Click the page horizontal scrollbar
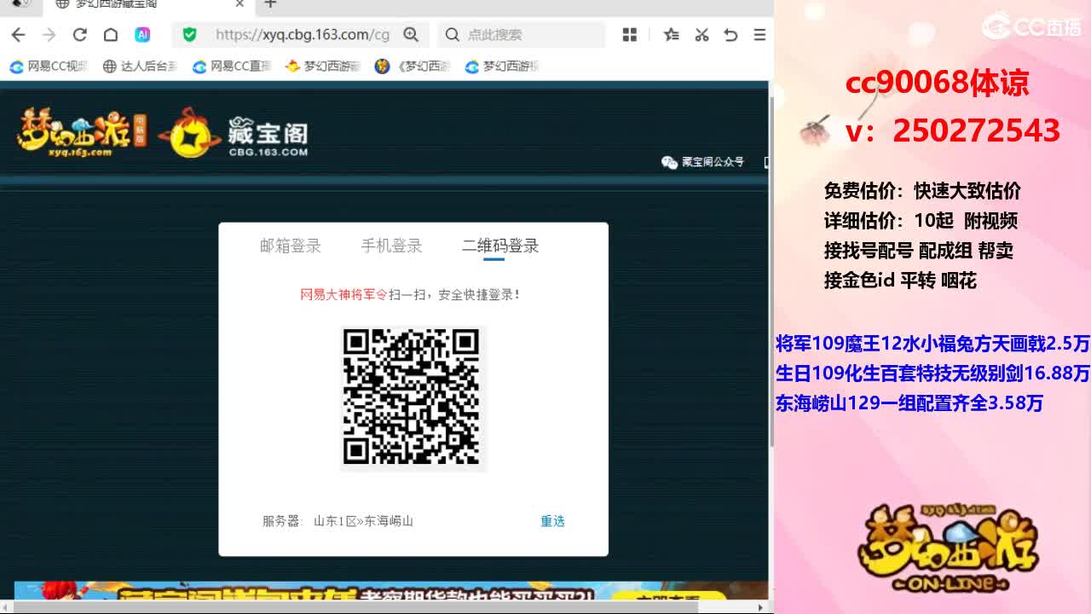The image size is (1091, 614). pos(384,606)
